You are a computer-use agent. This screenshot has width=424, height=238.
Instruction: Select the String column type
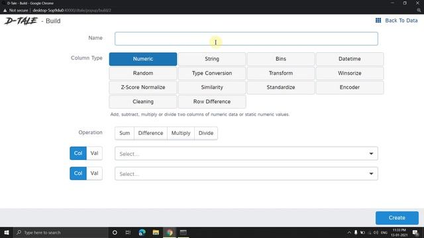[212, 59]
